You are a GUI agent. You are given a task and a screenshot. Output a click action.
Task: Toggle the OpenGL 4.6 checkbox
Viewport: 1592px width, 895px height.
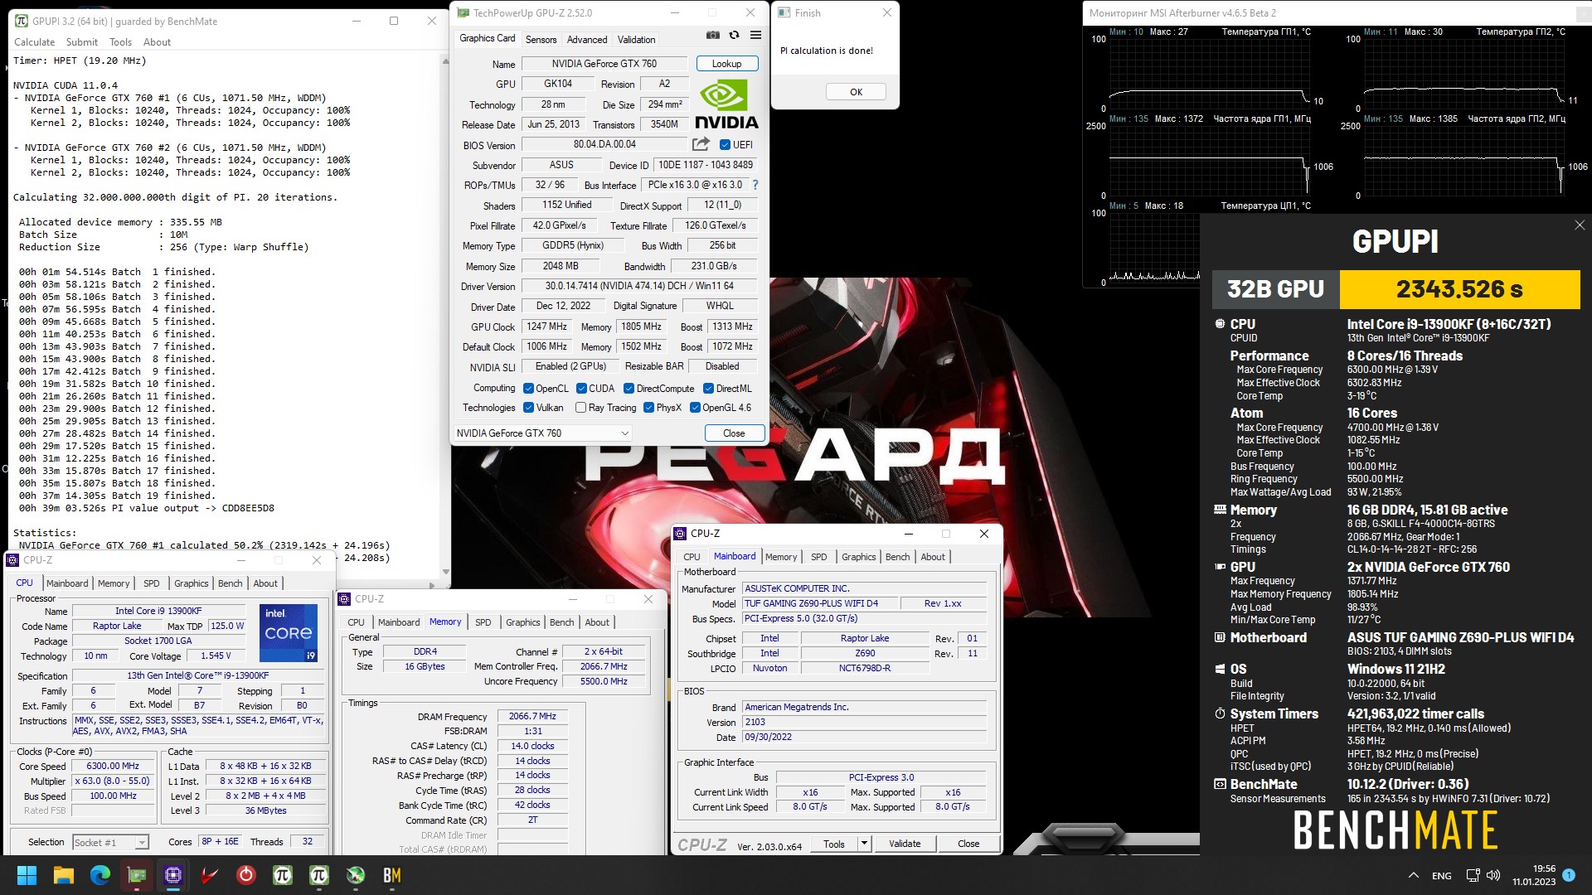695,408
